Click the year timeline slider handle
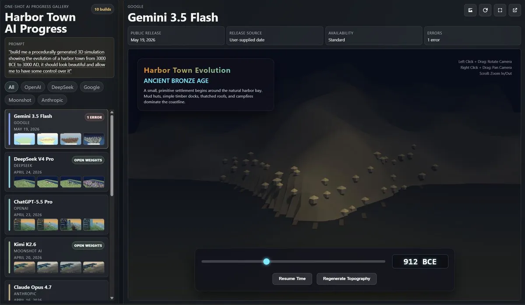Viewport: 525px width, 305px height. [x=266, y=262]
